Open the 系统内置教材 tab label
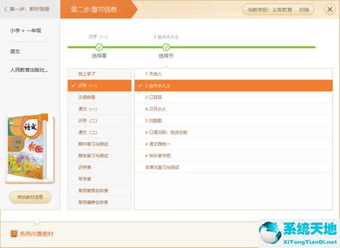This screenshot has height=248, width=340. coord(37,234)
